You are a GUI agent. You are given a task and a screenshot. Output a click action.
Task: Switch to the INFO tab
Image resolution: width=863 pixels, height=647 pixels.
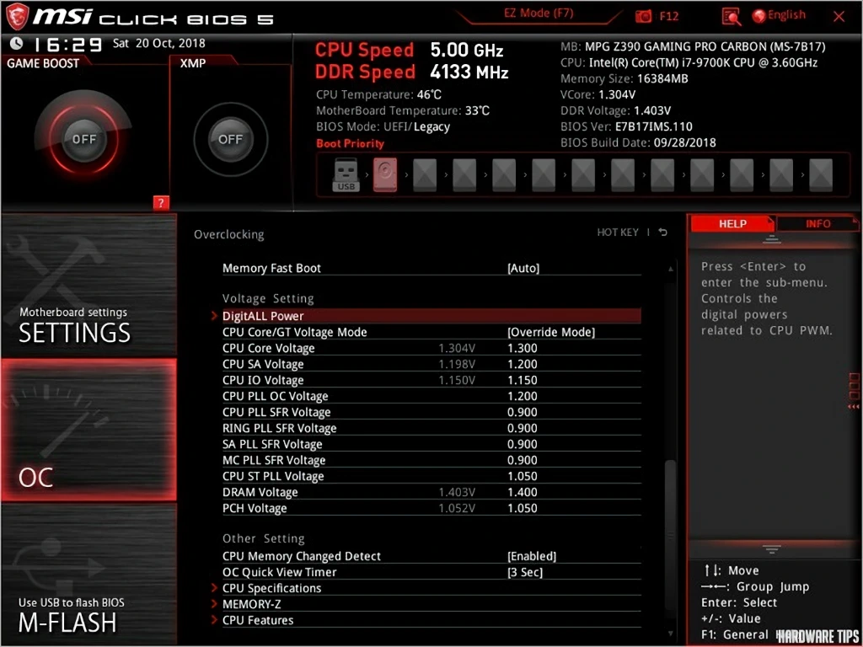(817, 224)
